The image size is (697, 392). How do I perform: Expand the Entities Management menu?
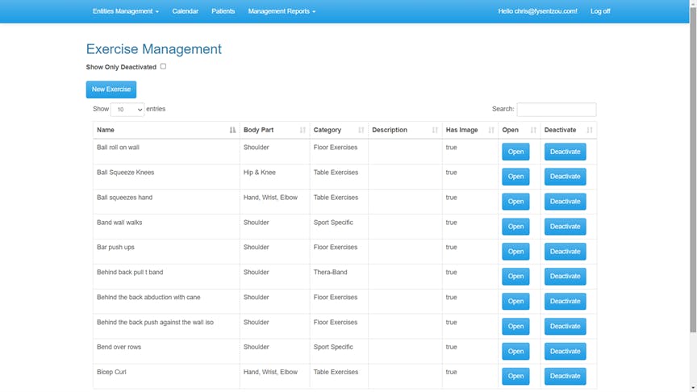click(x=125, y=11)
